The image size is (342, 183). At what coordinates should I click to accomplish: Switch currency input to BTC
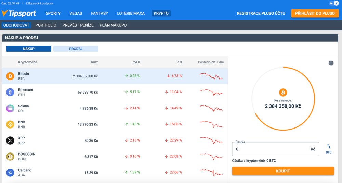328,149
